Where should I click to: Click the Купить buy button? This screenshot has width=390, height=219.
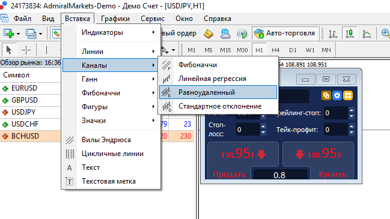(332, 175)
